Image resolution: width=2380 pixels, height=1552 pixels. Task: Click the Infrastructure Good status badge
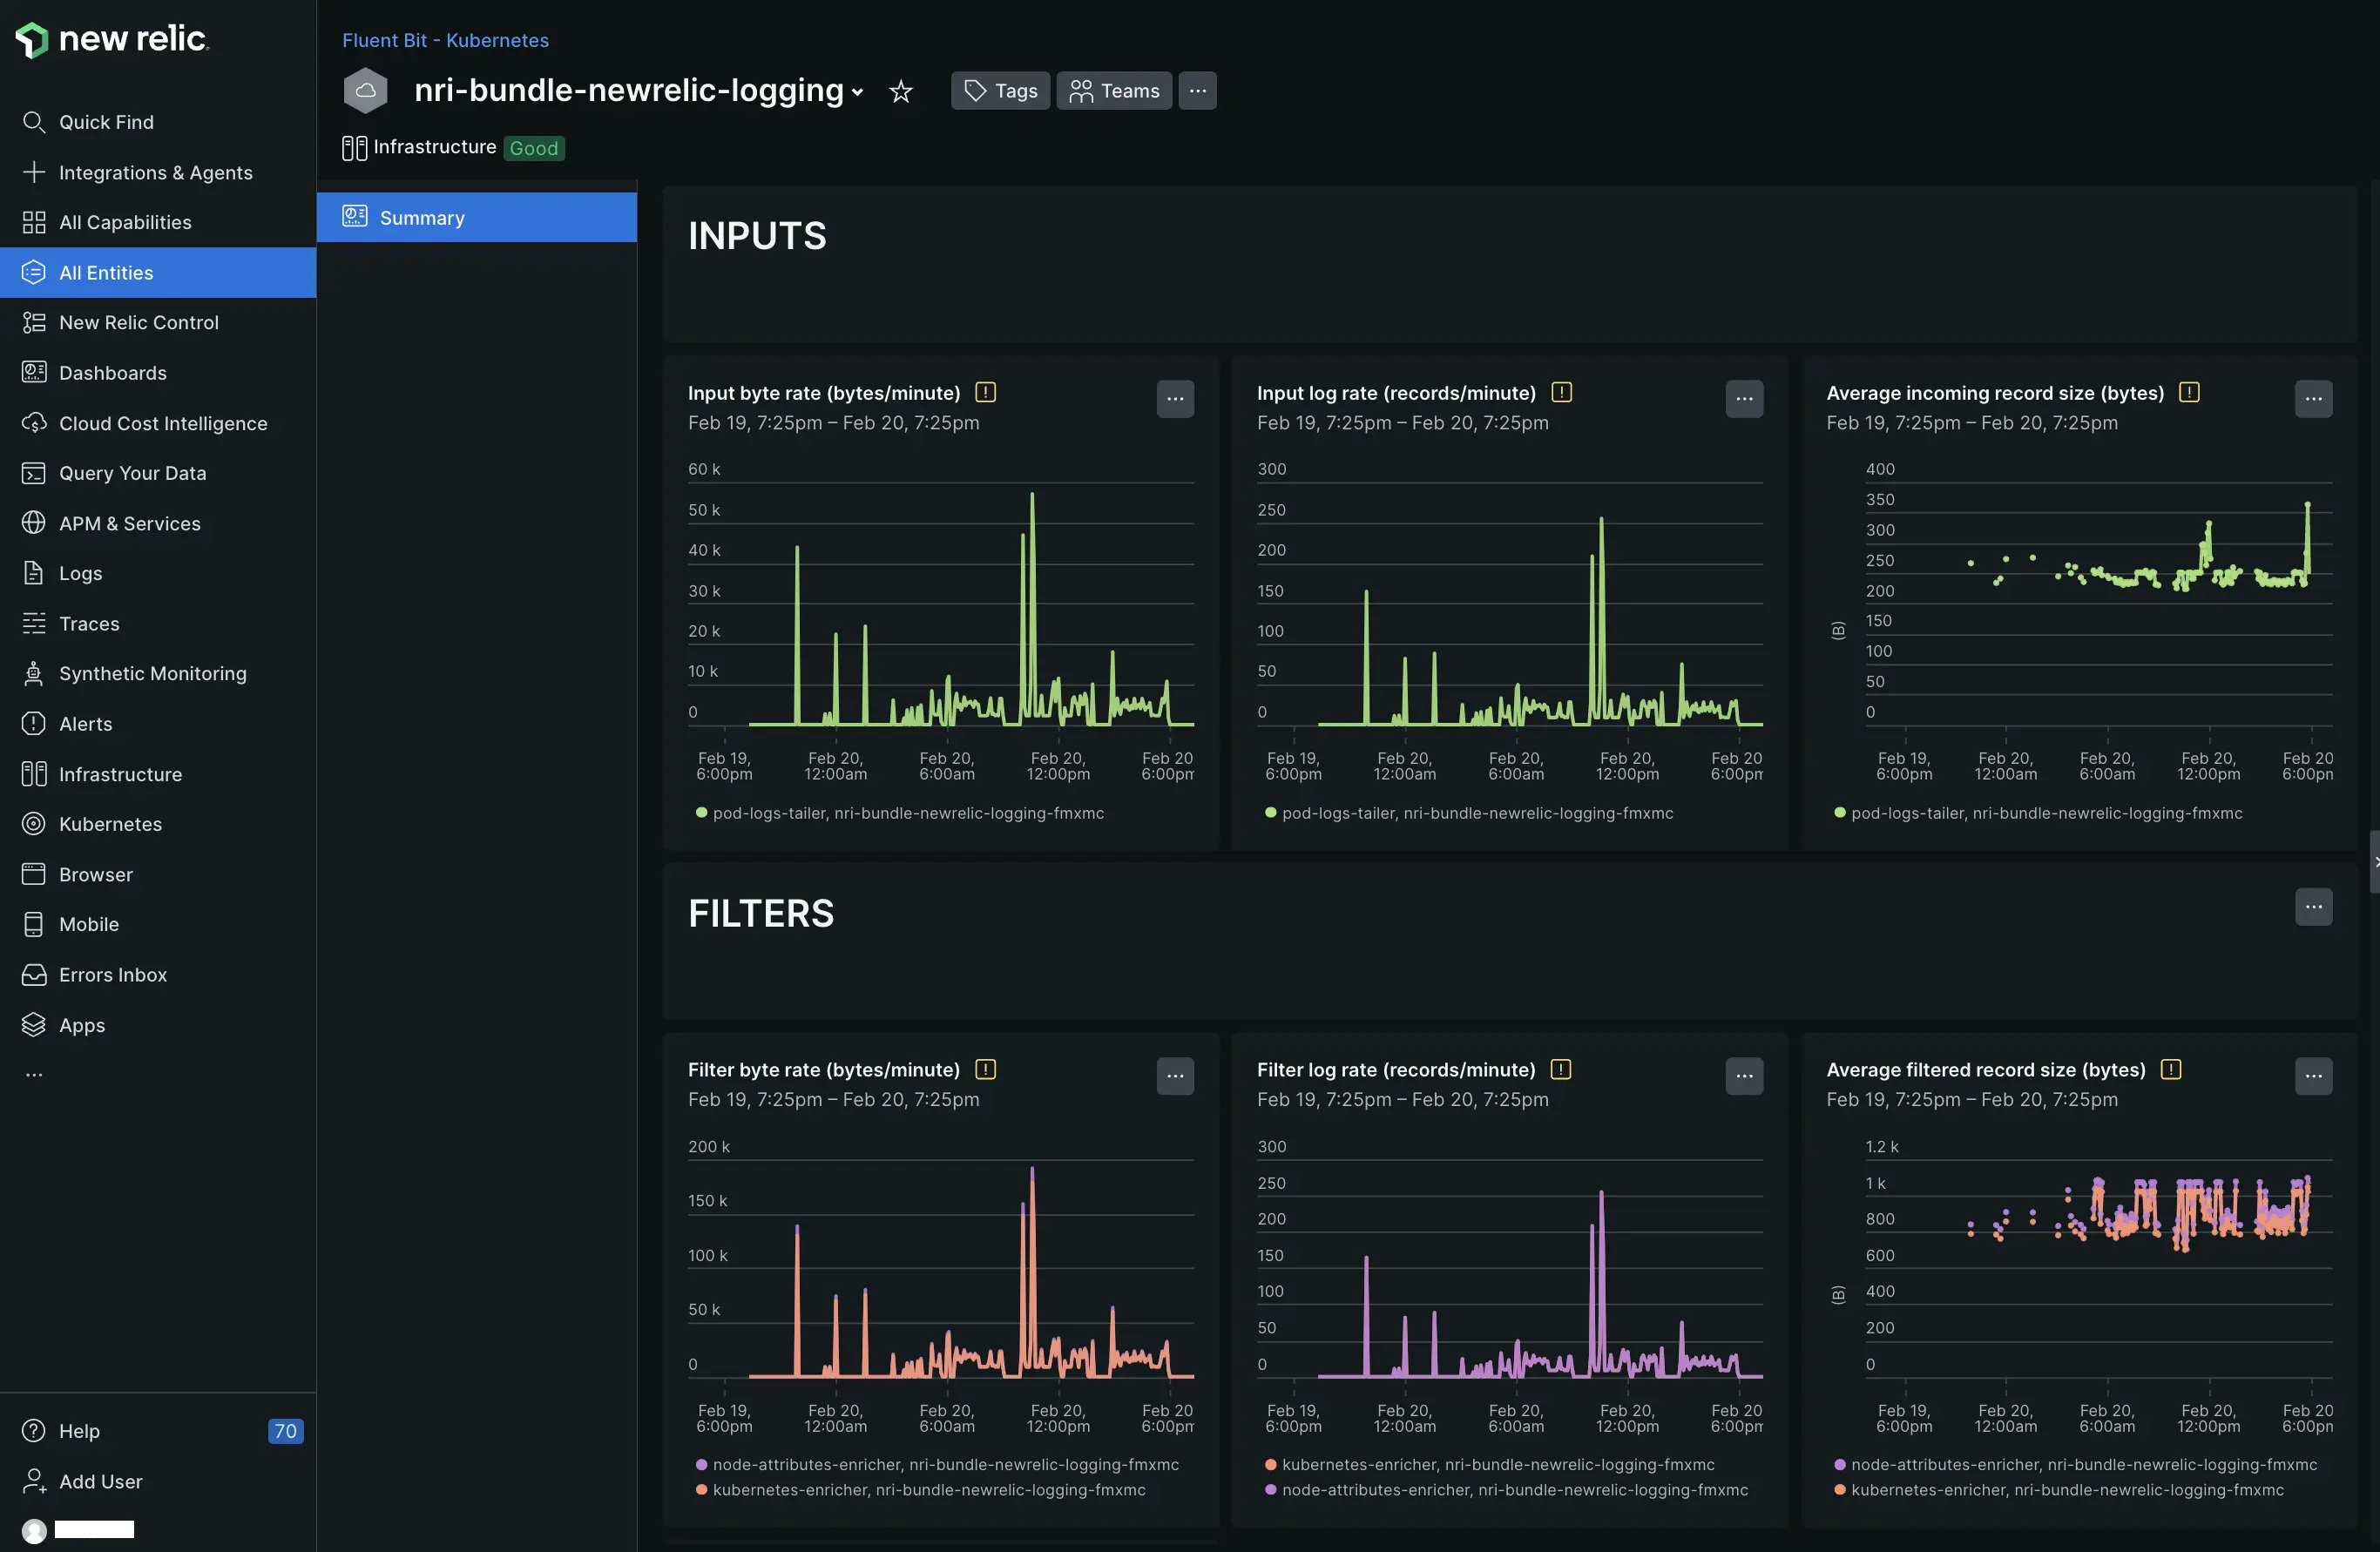pos(534,148)
